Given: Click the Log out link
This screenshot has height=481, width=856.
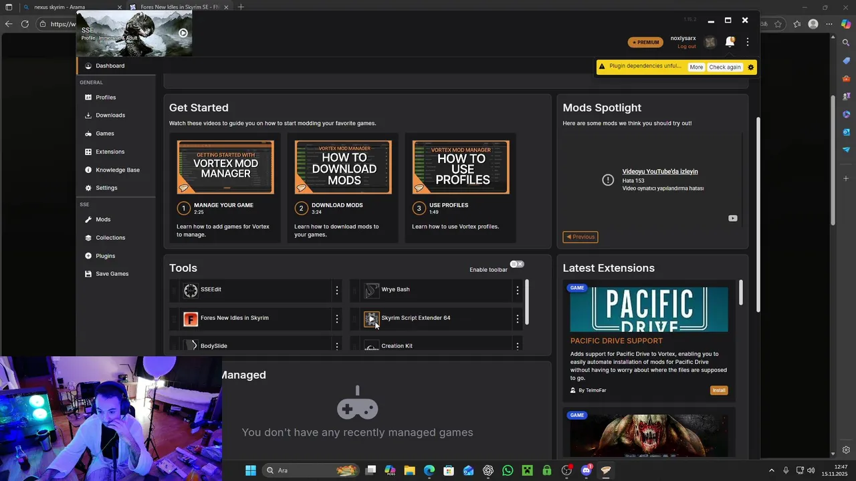Looking at the screenshot, I should [687, 47].
